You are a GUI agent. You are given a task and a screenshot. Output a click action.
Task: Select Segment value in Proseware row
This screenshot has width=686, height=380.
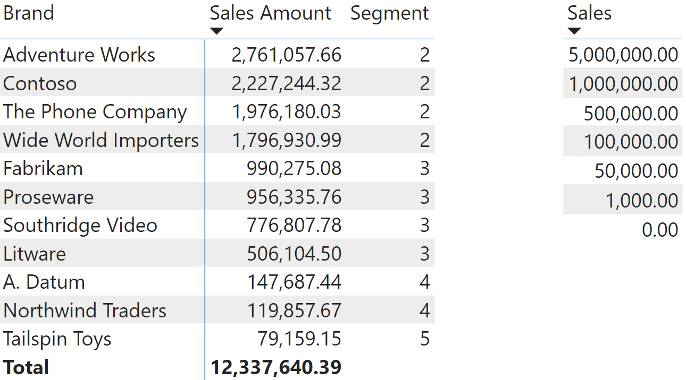[424, 197]
